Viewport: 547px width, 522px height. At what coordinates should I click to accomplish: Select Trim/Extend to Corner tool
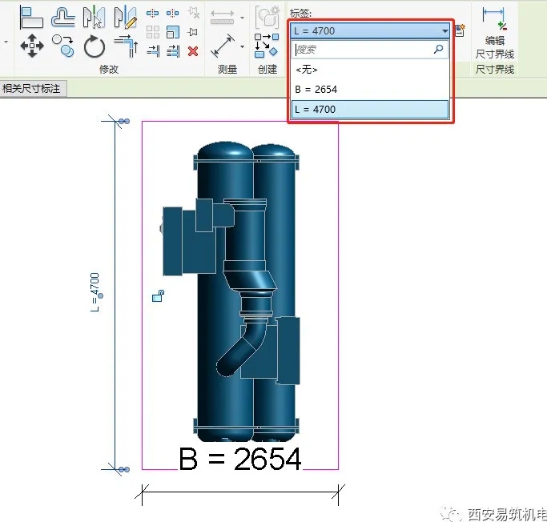pos(126,46)
